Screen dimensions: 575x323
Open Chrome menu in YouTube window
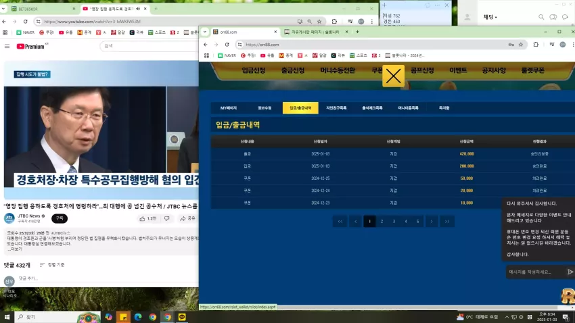tap(372, 22)
